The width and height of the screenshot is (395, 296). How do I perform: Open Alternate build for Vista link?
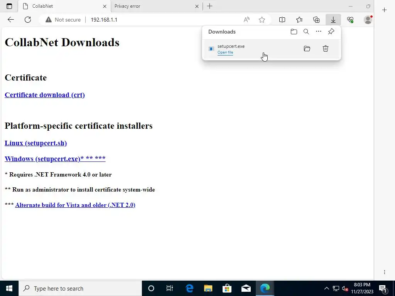click(75, 205)
